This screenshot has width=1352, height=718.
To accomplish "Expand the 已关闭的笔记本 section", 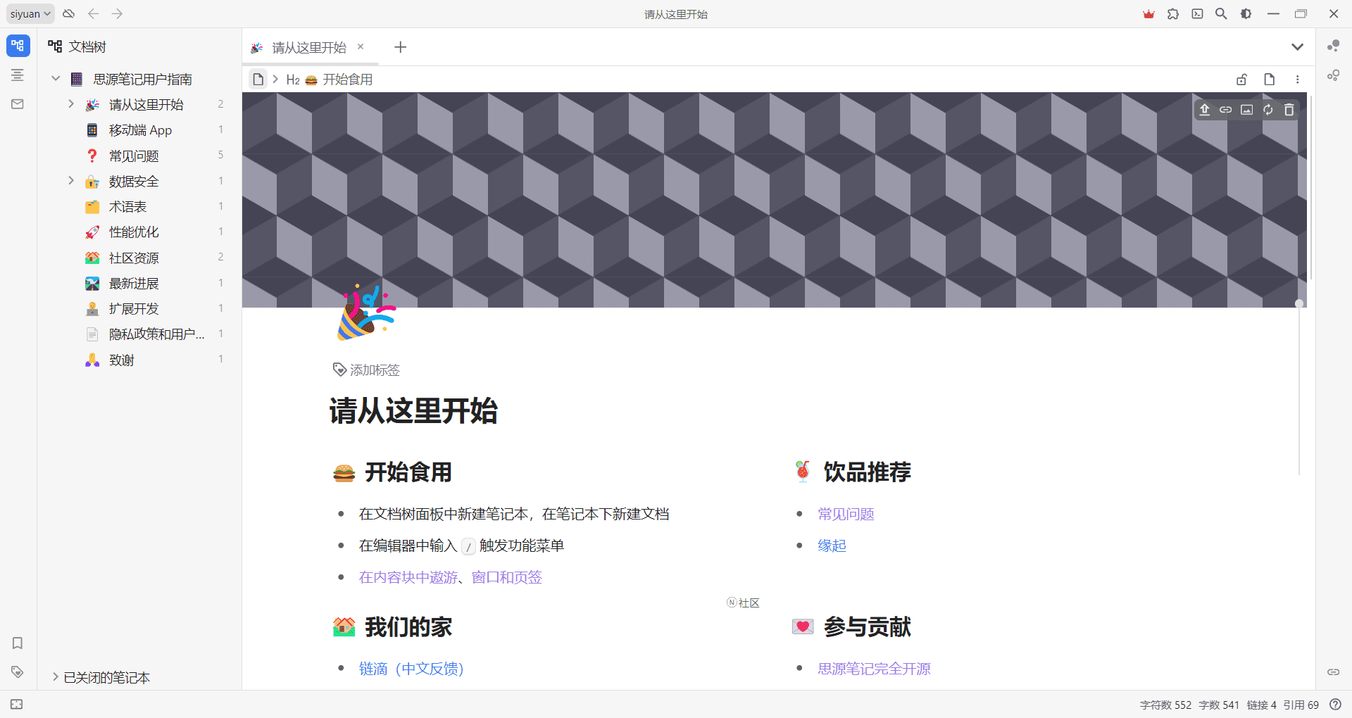I will (55, 677).
